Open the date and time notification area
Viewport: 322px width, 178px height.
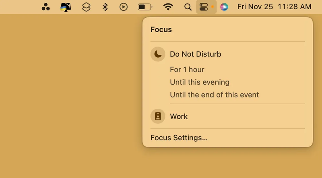click(x=274, y=7)
